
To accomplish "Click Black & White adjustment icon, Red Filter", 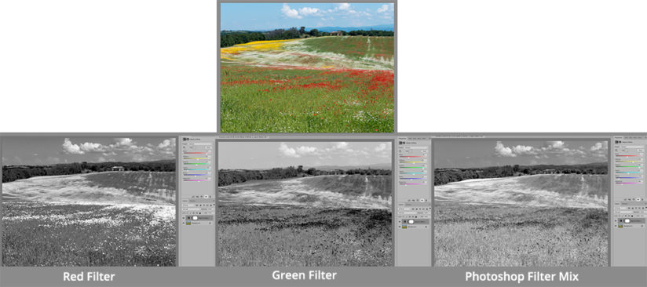I will [184, 139].
